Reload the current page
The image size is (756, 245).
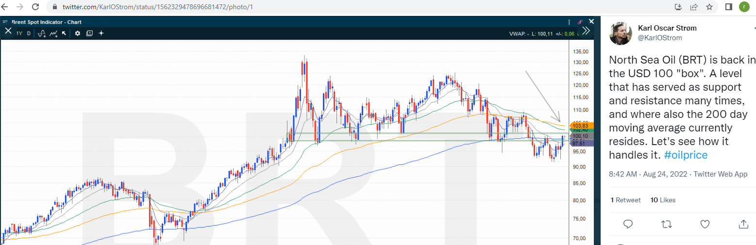click(35, 7)
